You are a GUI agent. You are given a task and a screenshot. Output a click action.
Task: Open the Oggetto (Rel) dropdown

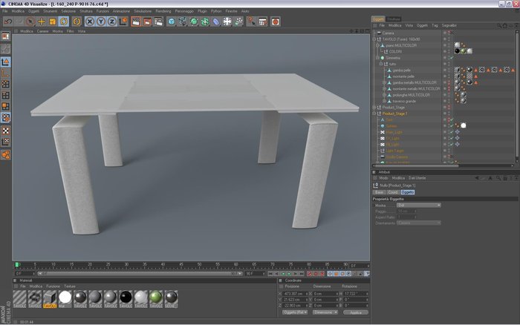tap(295, 312)
